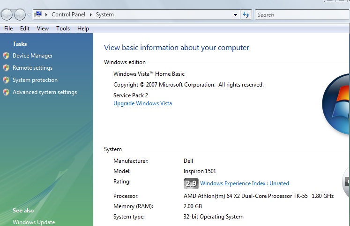
Task: Open the address bar history dropdown
Action: (x=235, y=15)
